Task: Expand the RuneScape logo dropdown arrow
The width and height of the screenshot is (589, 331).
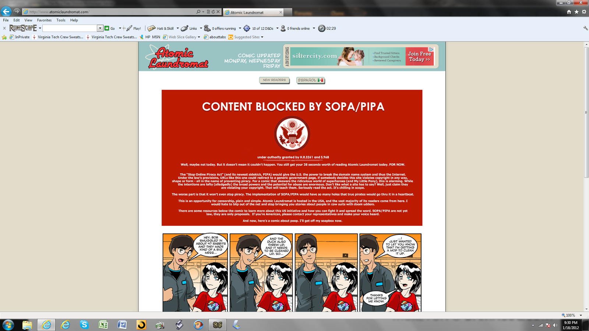Action: [40, 28]
